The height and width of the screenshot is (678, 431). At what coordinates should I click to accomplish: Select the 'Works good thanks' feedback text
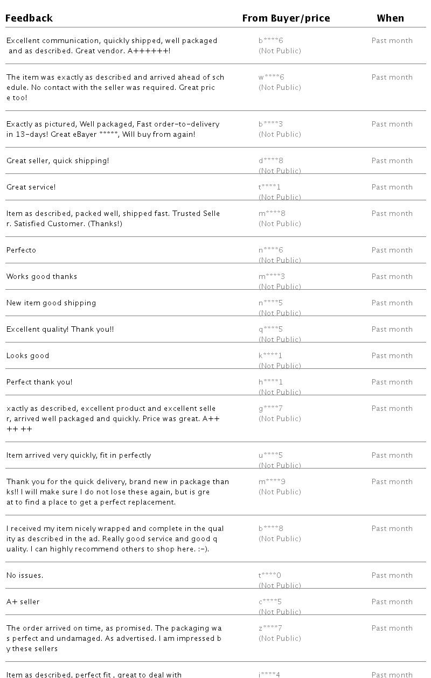point(42,276)
